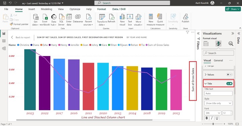Switch to the Format tab
Viewport: 242px width, 126px height.
pyautogui.click(x=102, y=9)
